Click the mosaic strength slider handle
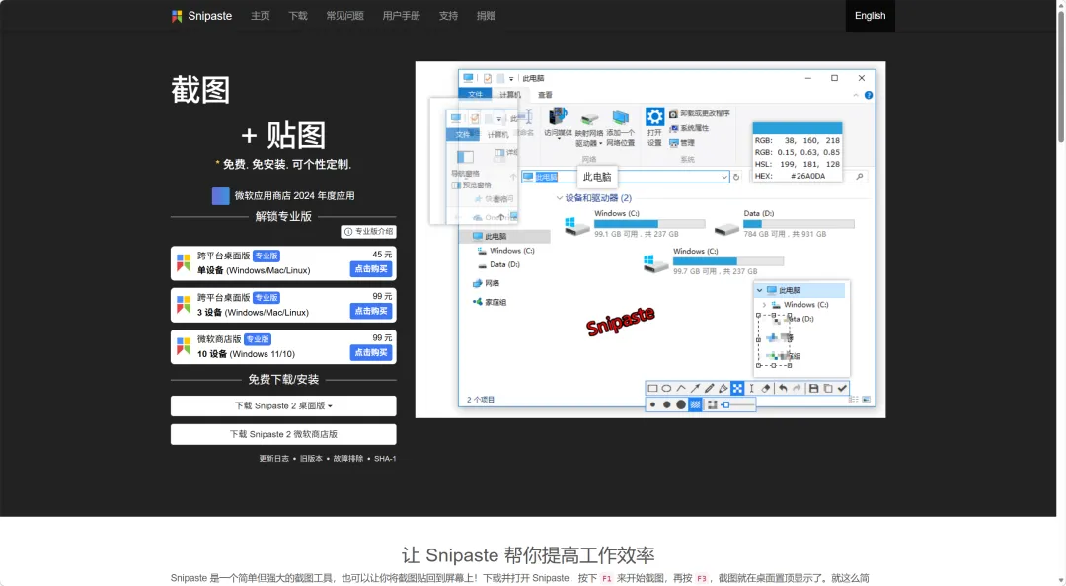Viewport: 1066px width, 586px height. tap(726, 405)
